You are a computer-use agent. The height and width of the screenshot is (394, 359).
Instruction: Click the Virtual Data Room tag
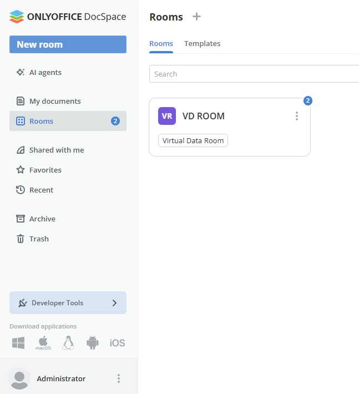click(x=193, y=140)
